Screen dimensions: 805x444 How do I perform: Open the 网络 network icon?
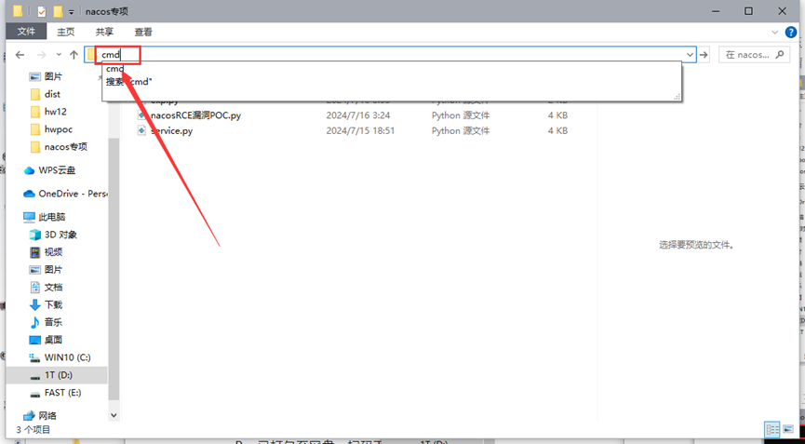(29, 415)
